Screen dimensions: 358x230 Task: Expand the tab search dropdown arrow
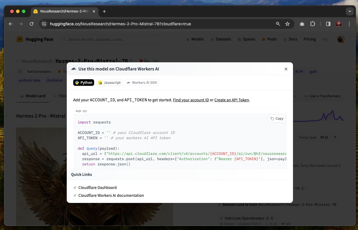(x=350, y=11)
